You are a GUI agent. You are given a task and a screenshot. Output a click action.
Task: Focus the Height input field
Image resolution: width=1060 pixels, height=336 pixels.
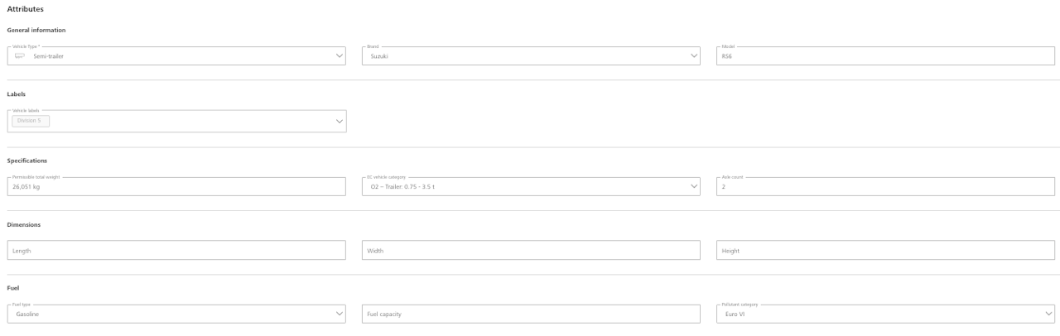point(885,250)
